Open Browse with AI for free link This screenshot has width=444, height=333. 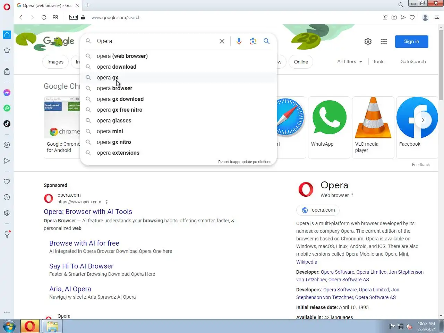point(84,243)
